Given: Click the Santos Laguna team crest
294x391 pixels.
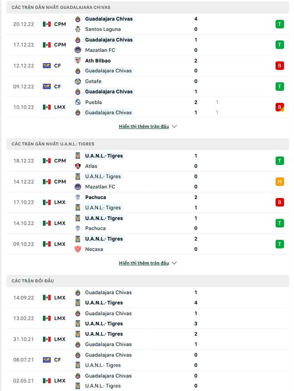Looking at the screenshot, I should 78,29.
